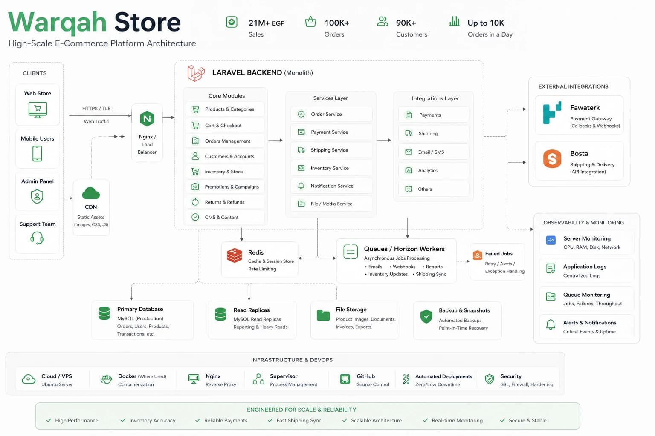655x436 pixels.
Task: Click the Orders basket icon in header
Action: point(310,21)
